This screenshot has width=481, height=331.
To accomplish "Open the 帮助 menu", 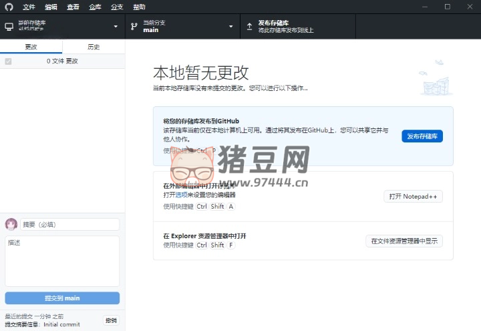I will [139, 7].
